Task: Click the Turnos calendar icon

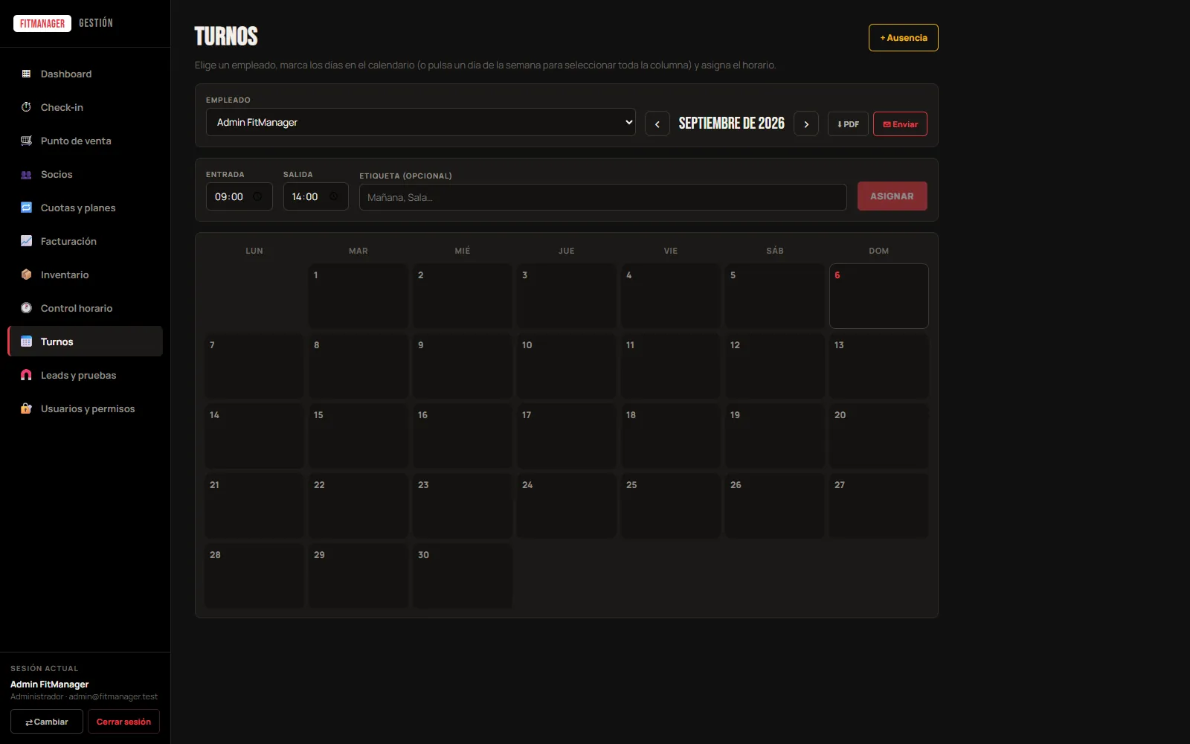Action: tap(26, 341)
